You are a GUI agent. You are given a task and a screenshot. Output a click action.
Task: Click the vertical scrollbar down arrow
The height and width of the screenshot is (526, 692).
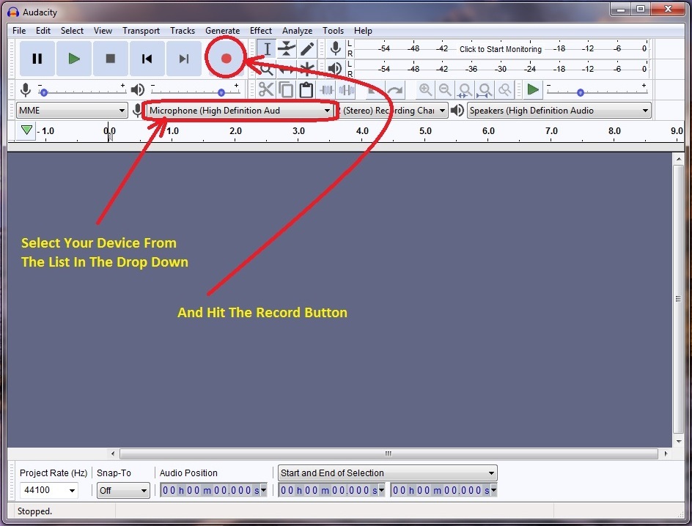pos(678,441)
